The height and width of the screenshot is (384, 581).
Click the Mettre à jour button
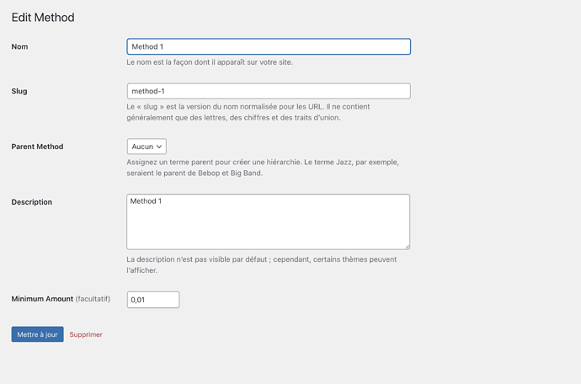point(37,334)
